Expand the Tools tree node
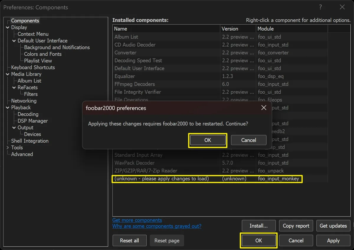The image size is (354, 250). coord(8,148)
